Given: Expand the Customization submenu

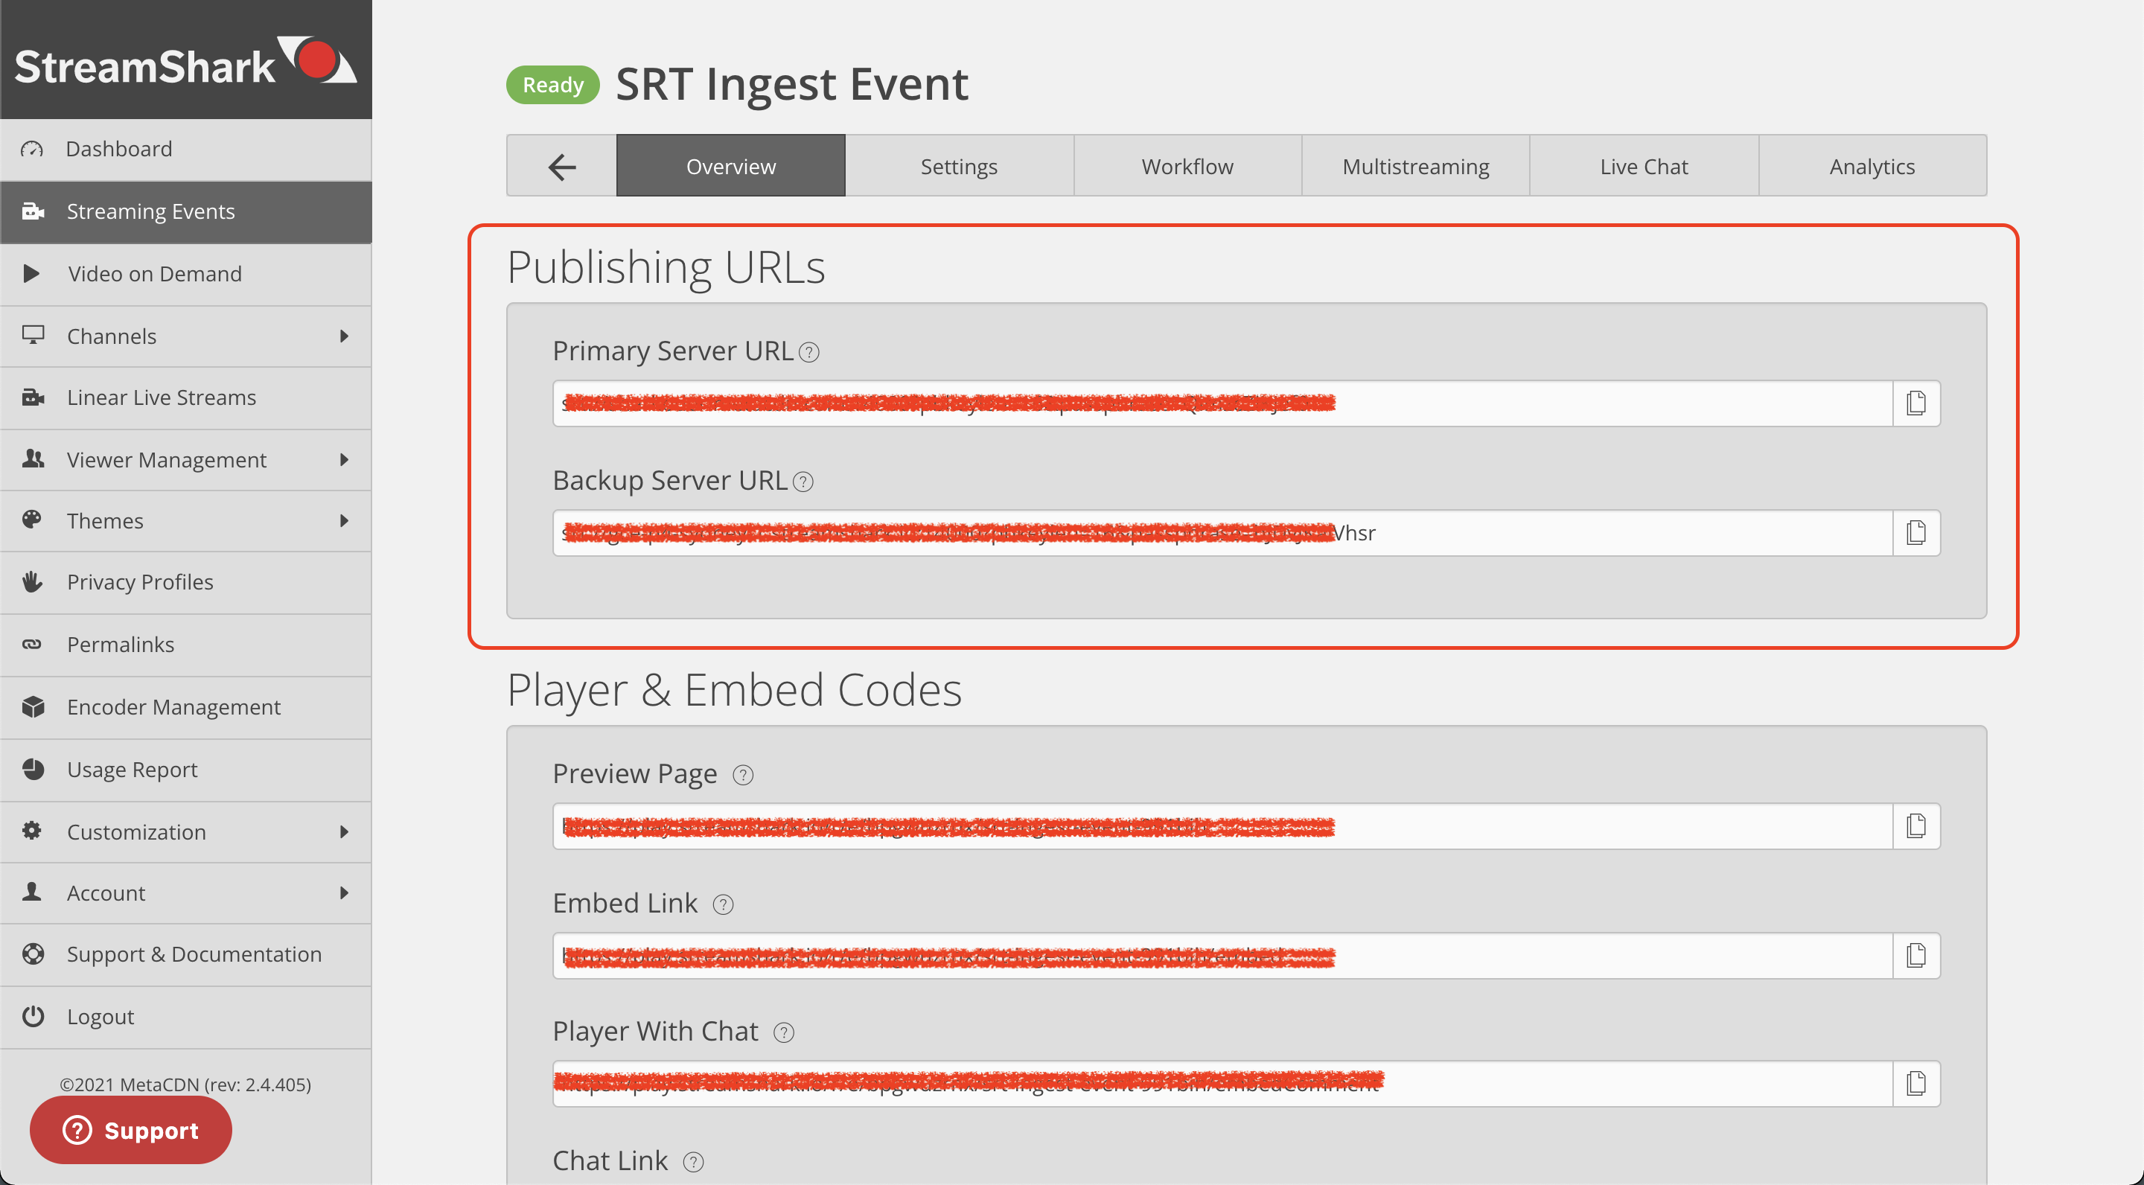Looking at the screenshot, I should pyautogui.click(x=344, y=832).
